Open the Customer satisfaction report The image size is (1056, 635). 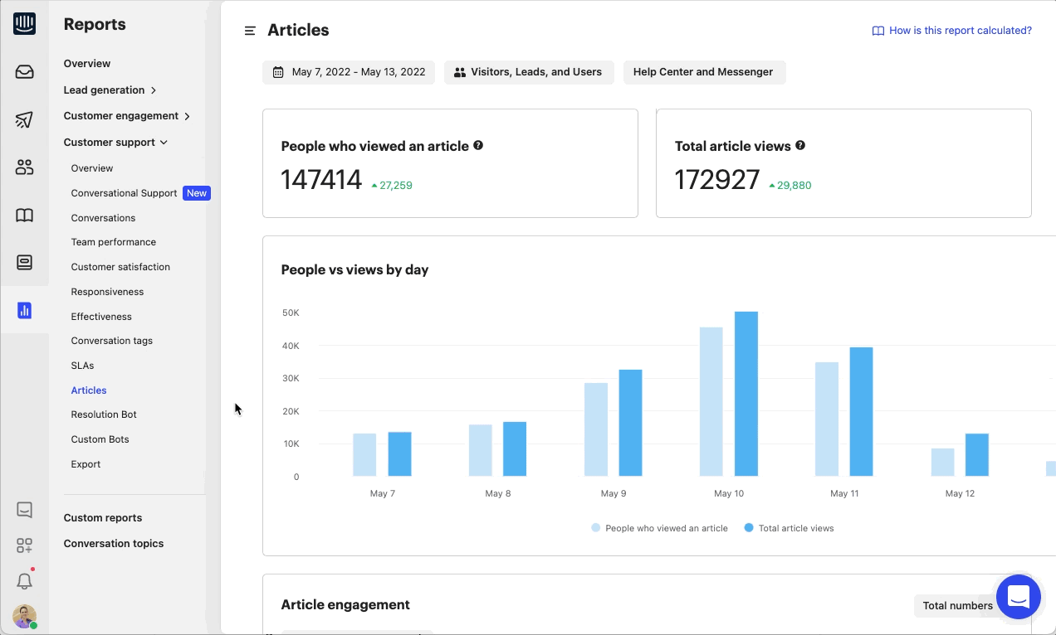pos(120,267)
